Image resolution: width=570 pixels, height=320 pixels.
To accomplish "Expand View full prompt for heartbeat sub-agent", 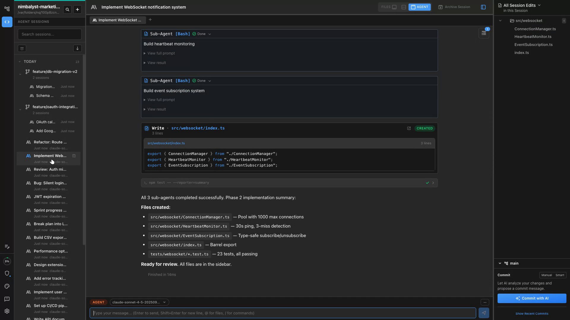I will (x=161, y=53).
